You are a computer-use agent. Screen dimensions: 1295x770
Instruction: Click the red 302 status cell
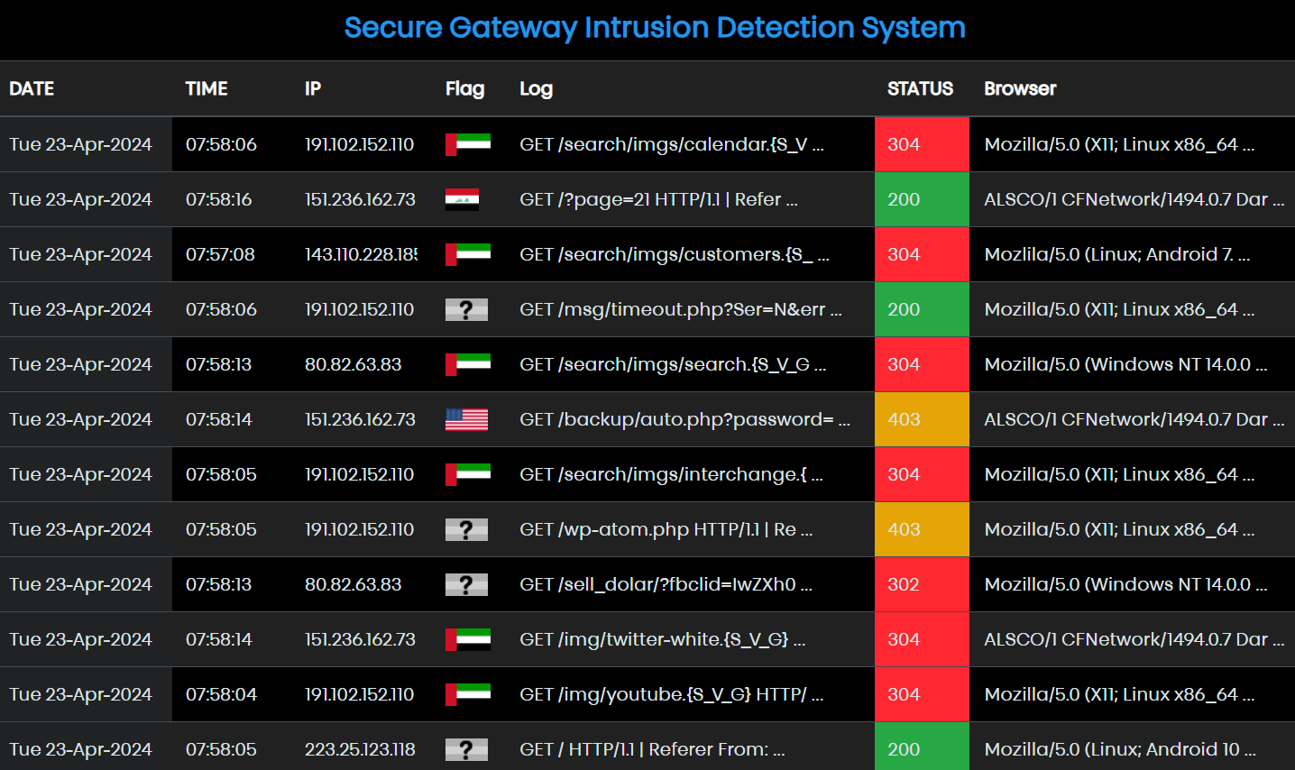click(921, 584)
